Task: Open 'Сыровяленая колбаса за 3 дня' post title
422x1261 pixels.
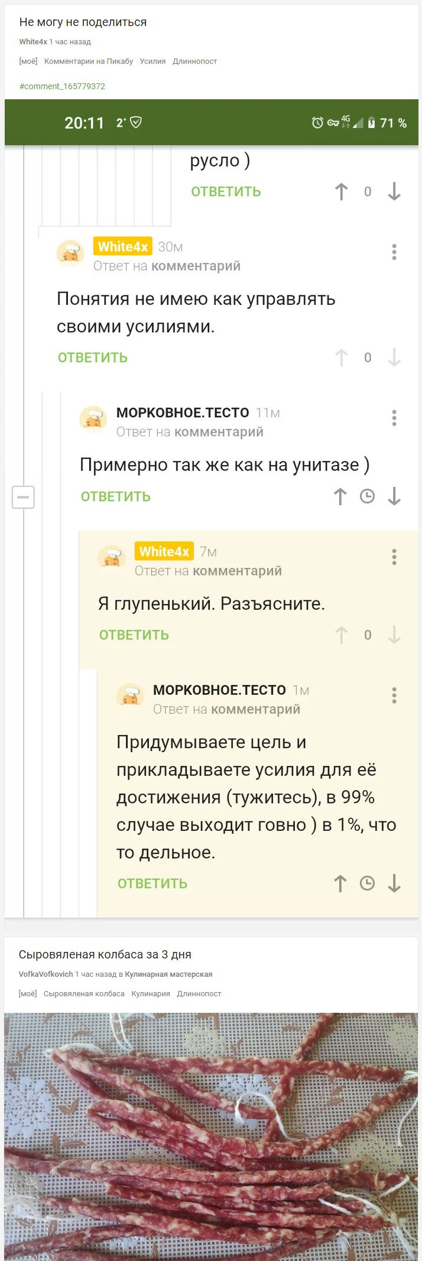Action: coord(105,954)
